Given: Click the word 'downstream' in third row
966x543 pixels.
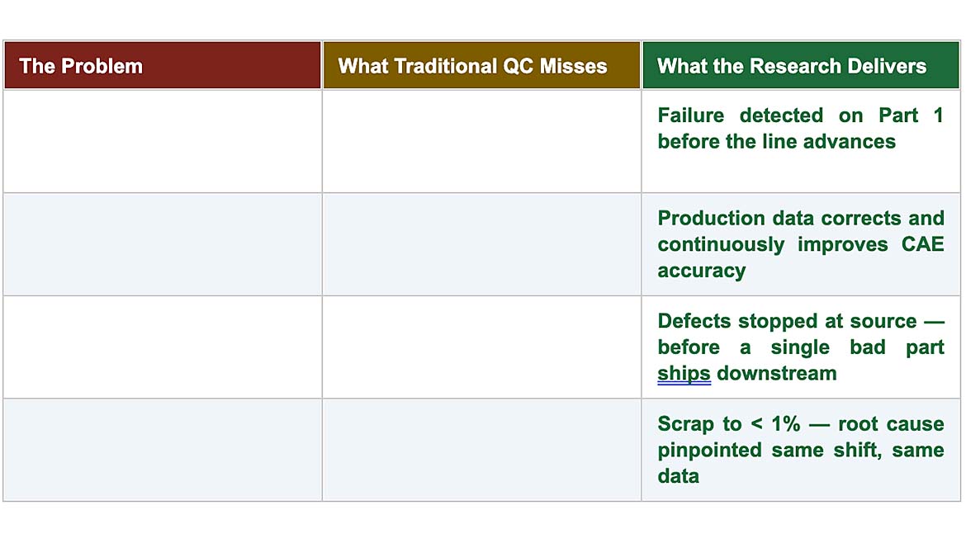Looking at the screenshot, I should (776, 373).
